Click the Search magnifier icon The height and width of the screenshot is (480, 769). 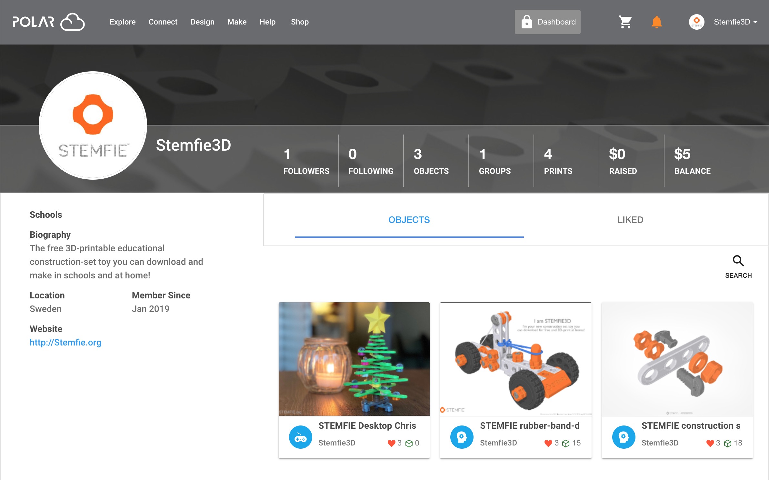click(738, 261)
